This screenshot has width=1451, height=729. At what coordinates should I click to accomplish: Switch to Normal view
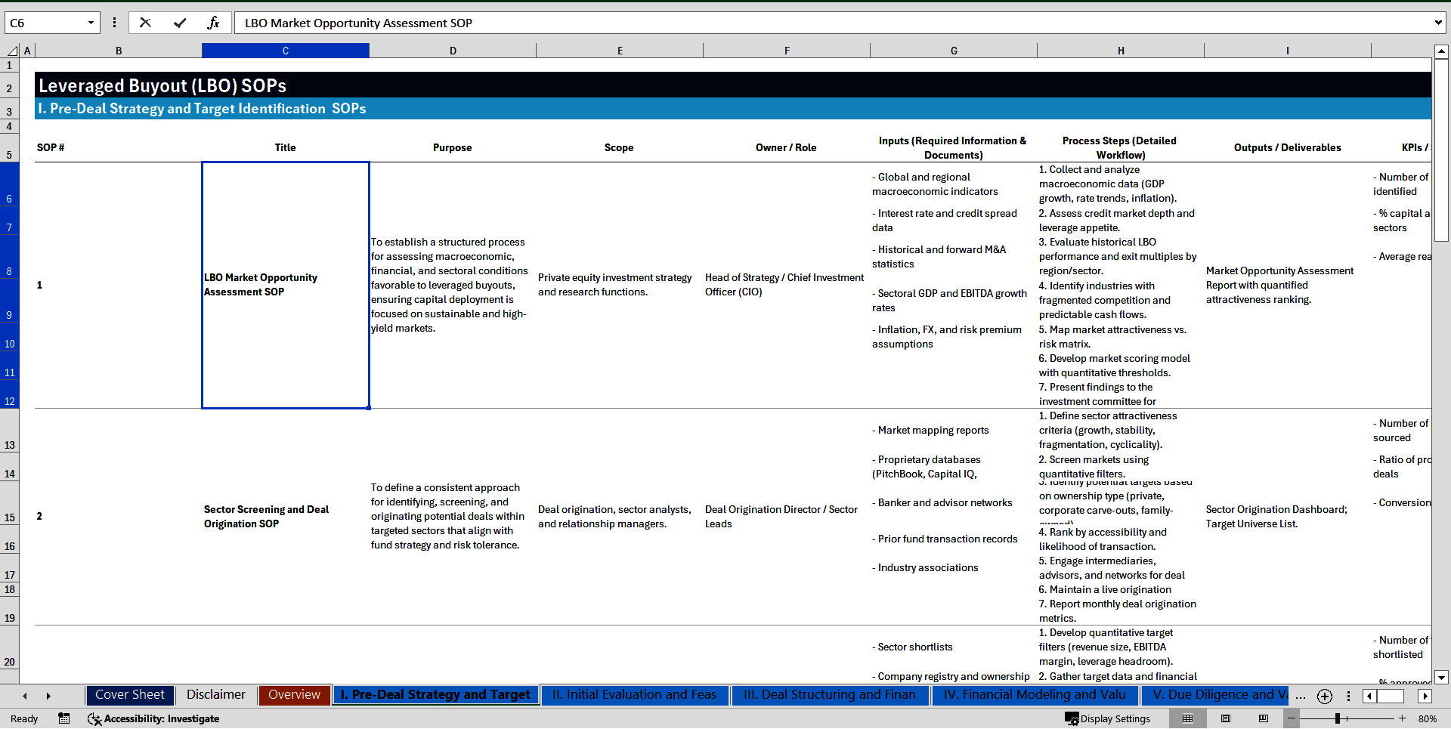tap(1187, 718)
